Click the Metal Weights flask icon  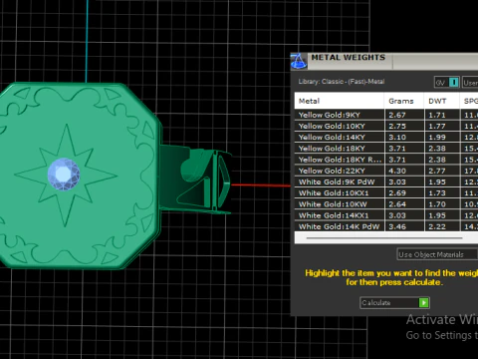(299, 61)
